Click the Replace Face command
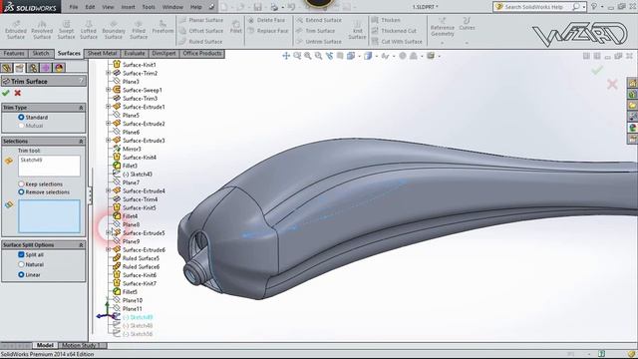This screenshot has width=638, height=359. coord(268,31)
